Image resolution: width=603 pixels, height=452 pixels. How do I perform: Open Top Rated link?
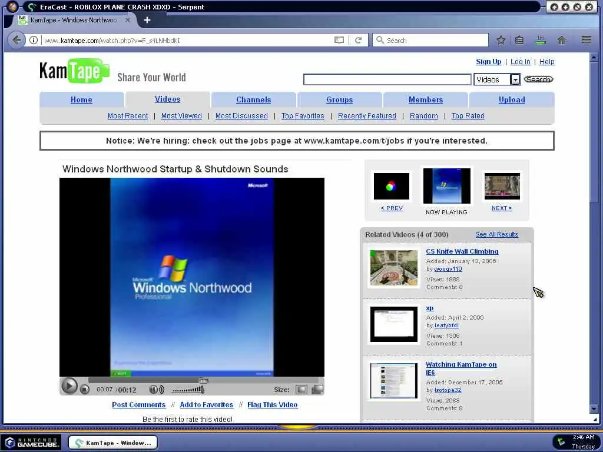coord(468,116)
